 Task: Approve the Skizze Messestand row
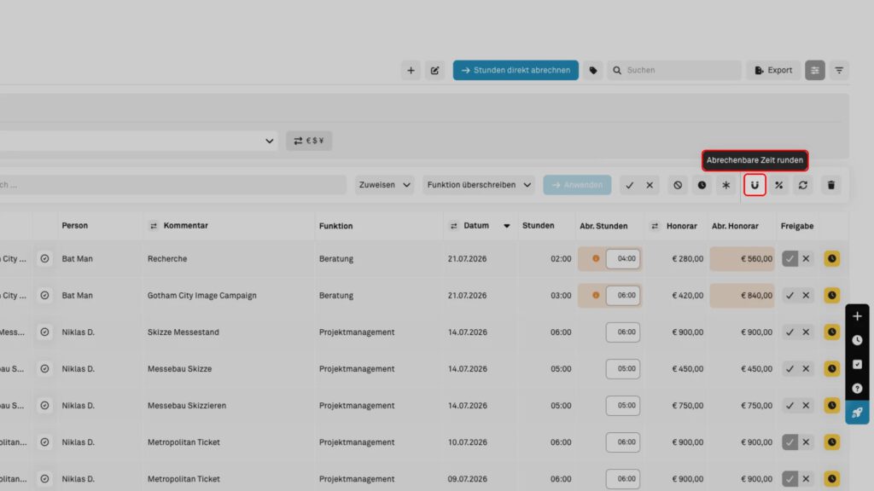pos(790,332)
